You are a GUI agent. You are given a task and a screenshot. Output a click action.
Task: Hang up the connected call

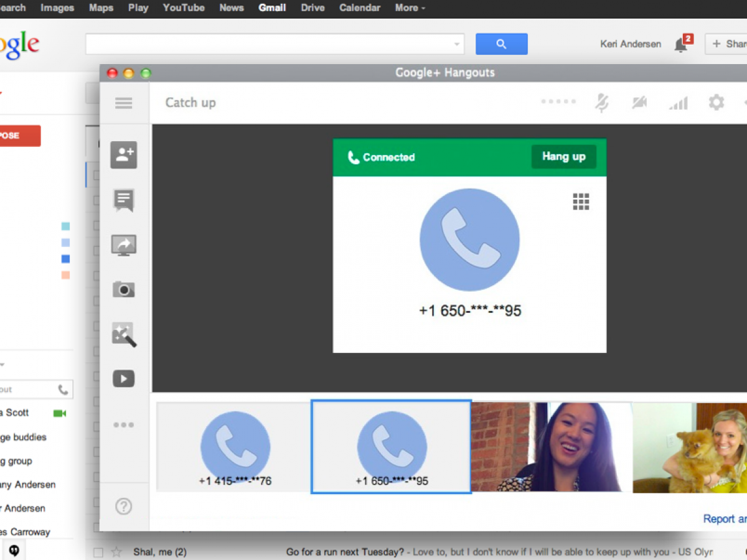click(x=563, y=157)
